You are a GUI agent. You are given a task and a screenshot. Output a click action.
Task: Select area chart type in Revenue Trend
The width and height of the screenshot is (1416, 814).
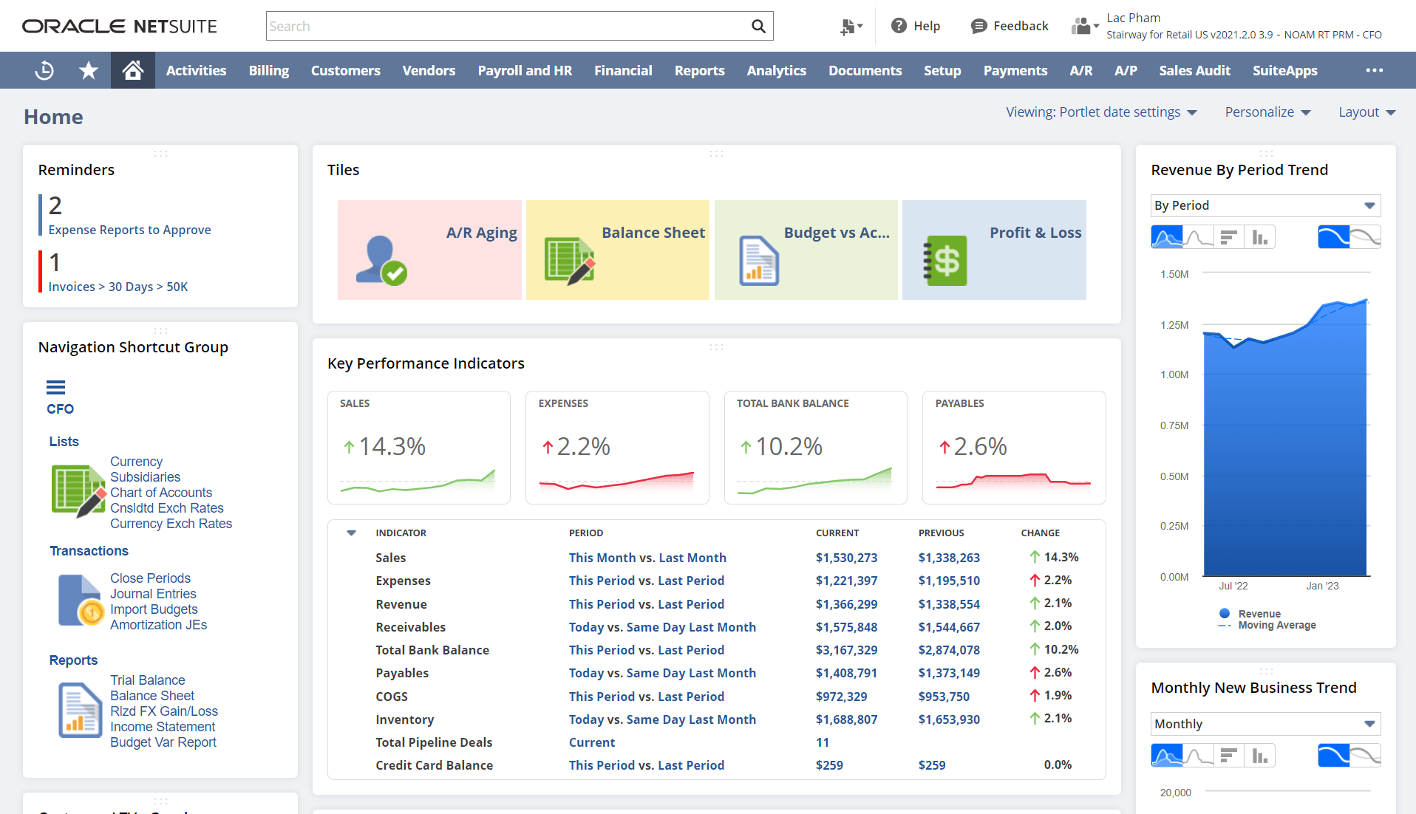1167,237
